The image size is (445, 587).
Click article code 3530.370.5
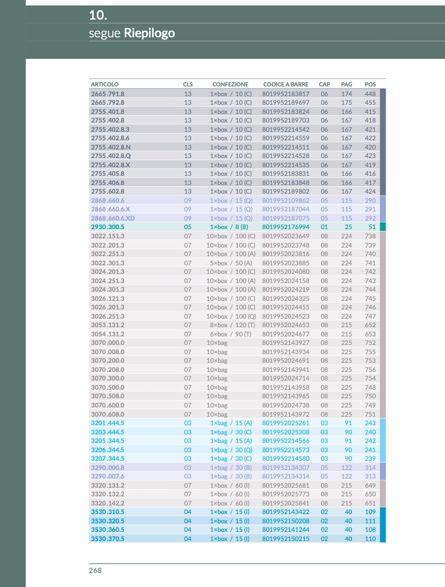pyautogui.click(x=108, y=539)
